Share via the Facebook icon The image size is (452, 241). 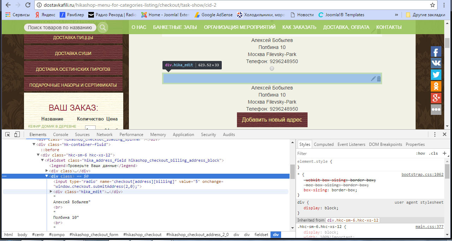[x=436, y=52]
